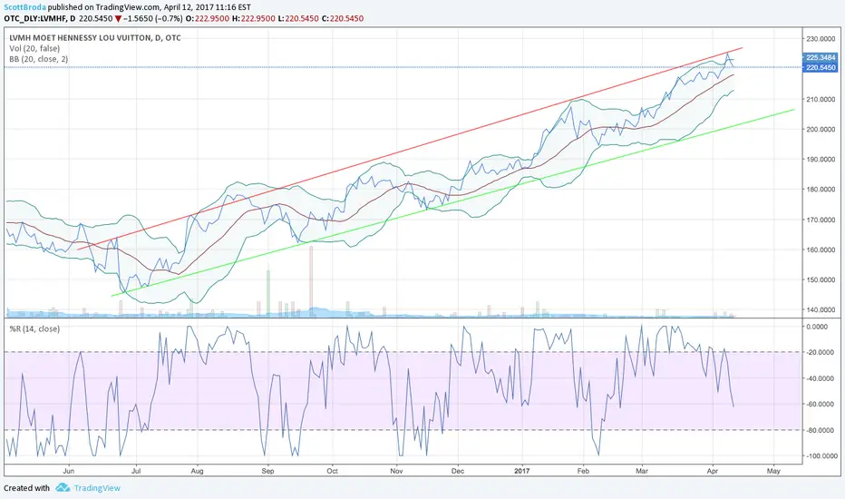Click the Jul label on the time axis

point(136,471)
